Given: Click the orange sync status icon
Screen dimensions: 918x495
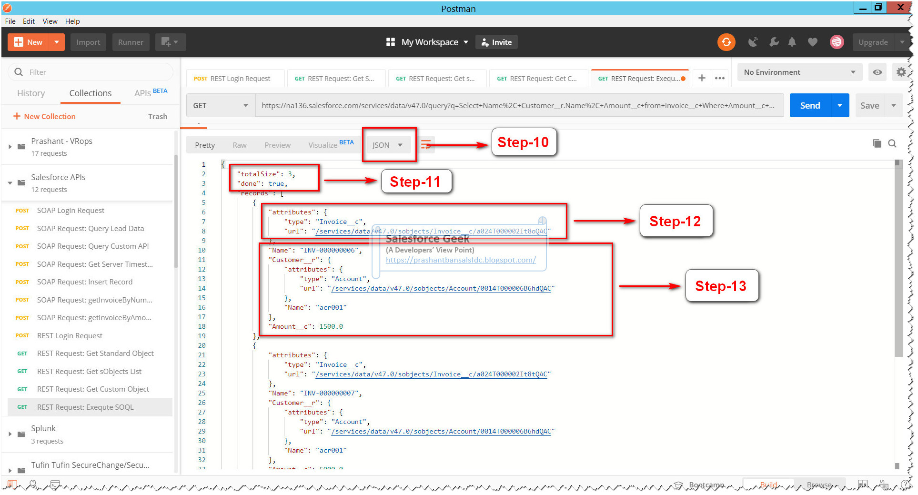Looking at the screenshot, I should point(726,42).
